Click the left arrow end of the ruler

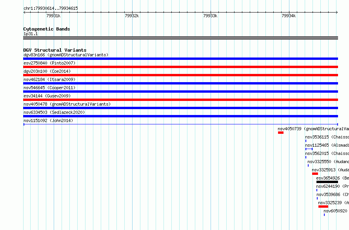(24, 13)
